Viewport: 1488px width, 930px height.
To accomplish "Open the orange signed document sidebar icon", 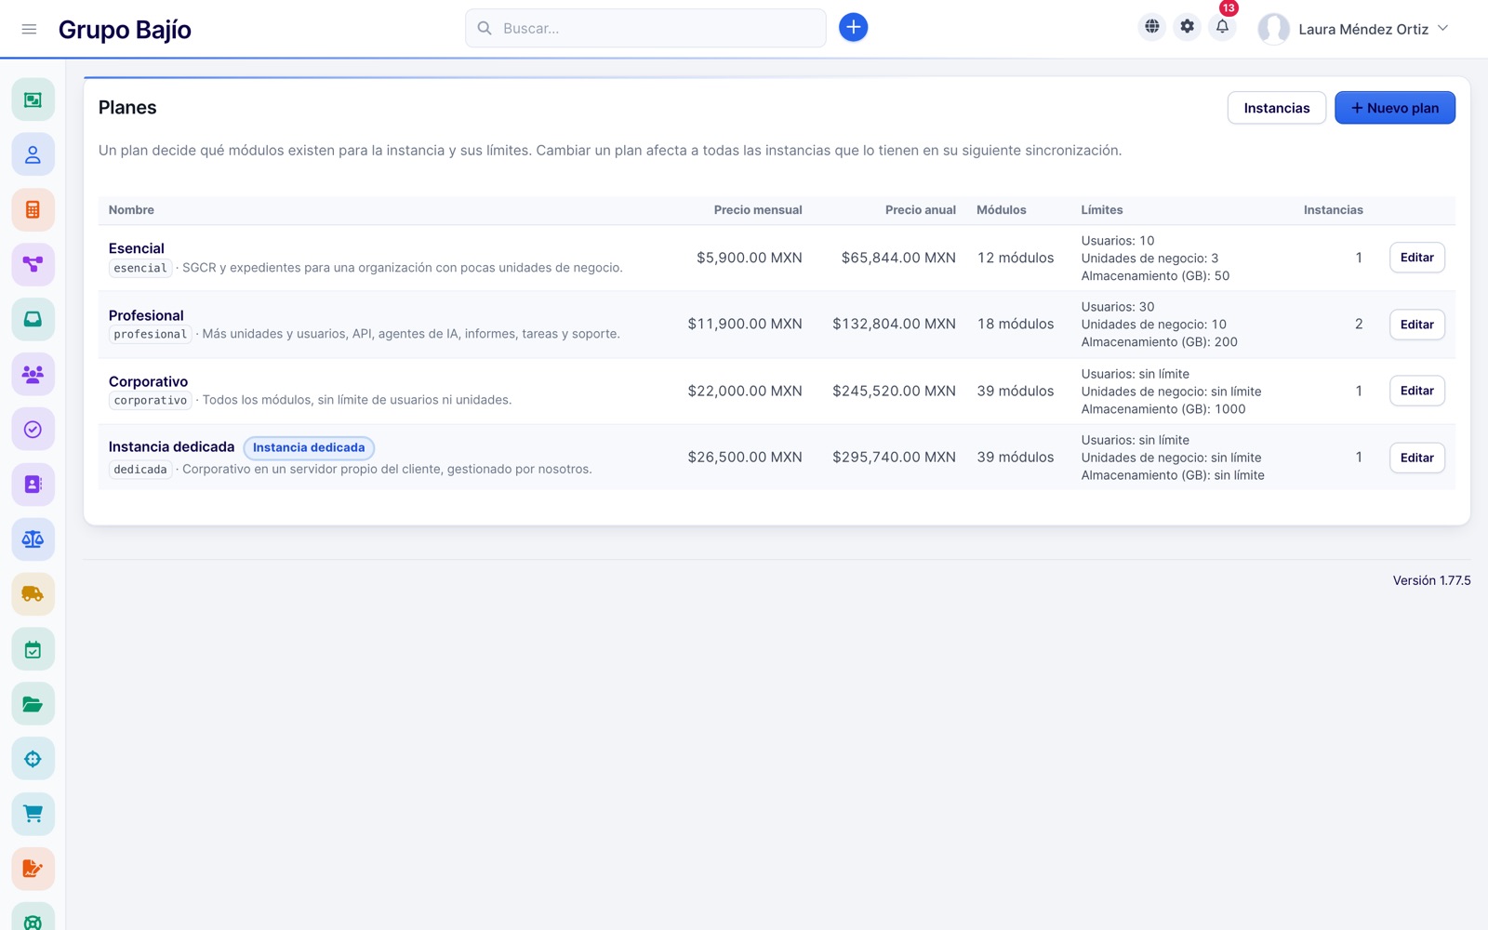I will (x=33, y=869).
